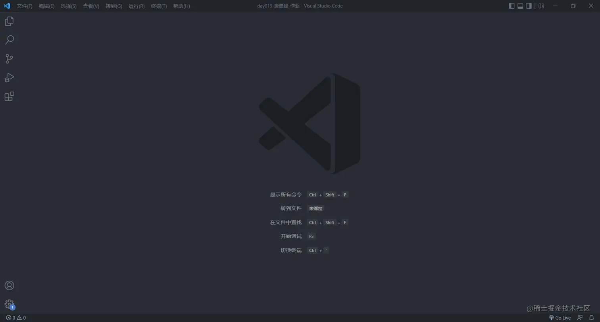
Task: Click the 开始调试 label
Action: [291, 236]
